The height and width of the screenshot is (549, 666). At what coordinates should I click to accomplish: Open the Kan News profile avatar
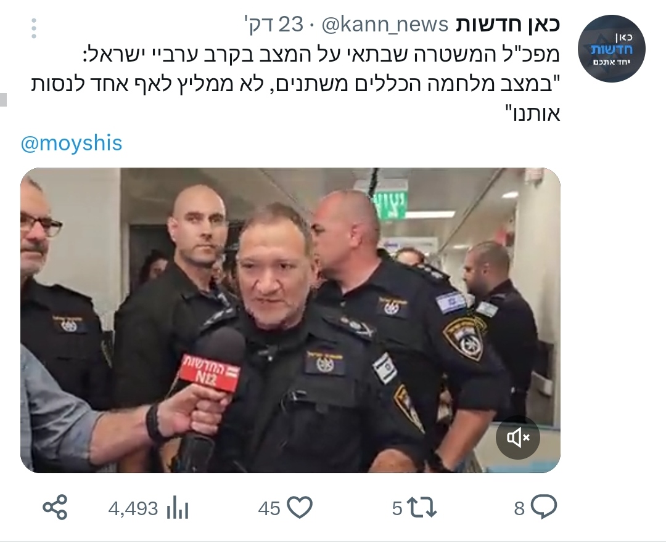tap(612, 48)
